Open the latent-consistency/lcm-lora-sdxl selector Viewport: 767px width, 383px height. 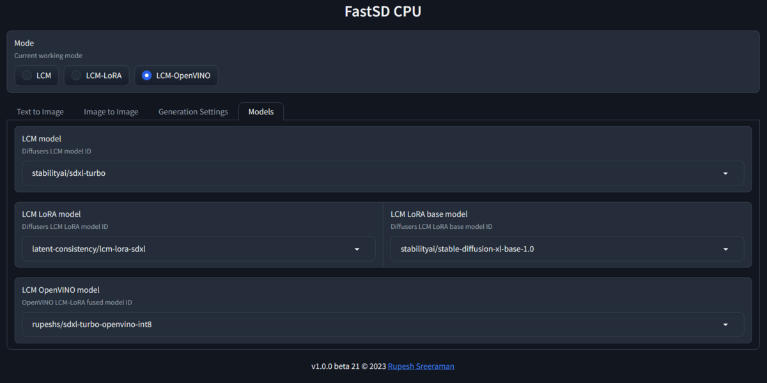(x=192, y=249)
